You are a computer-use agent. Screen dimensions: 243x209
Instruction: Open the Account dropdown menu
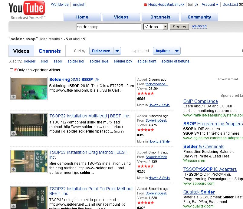tap(210, 5)
